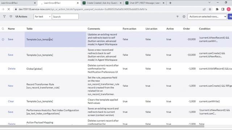Toggle the activity stream chat icon

pyautogui.click(x=11, y=16)
